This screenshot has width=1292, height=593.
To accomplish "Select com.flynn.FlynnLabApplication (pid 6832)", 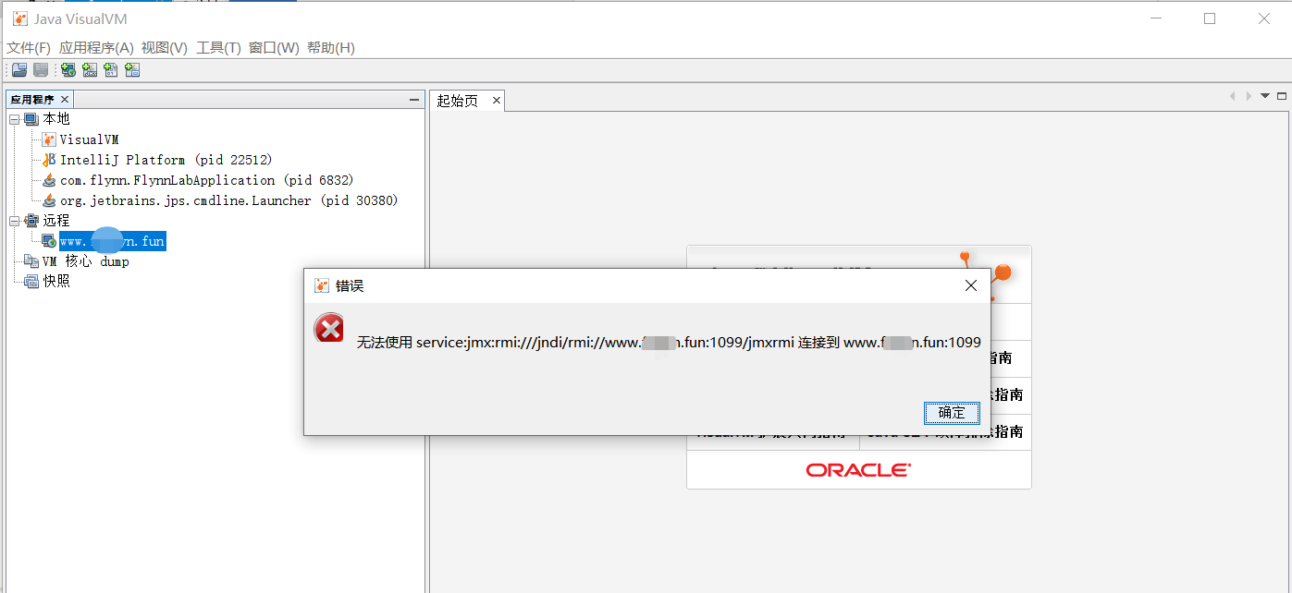I will pyautogui.click(x=207, y=180).
